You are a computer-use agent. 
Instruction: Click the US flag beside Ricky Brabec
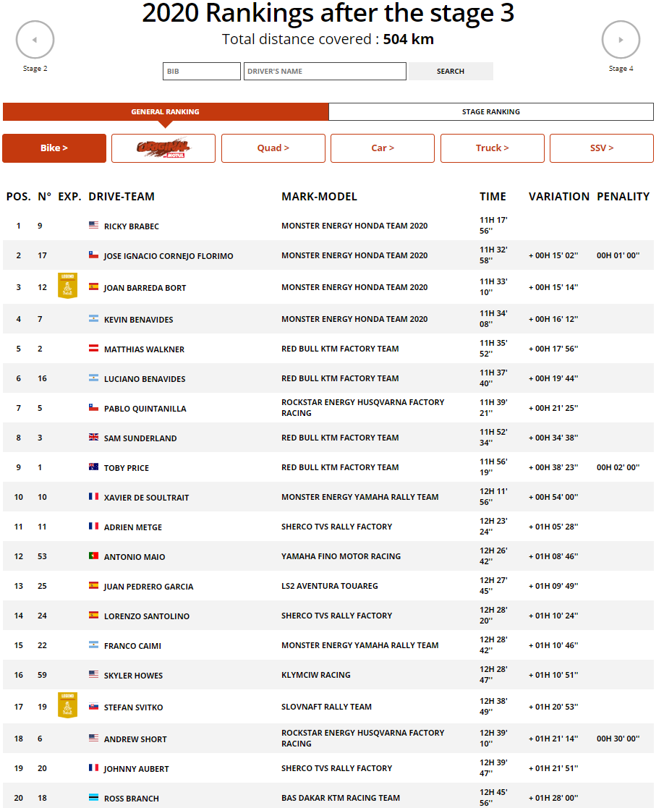click(x=93, y=226)
